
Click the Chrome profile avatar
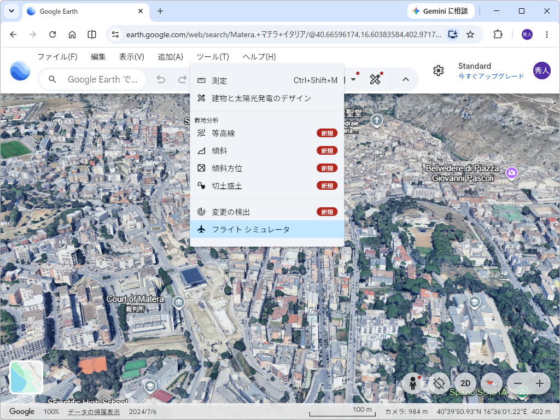[527, 34]
